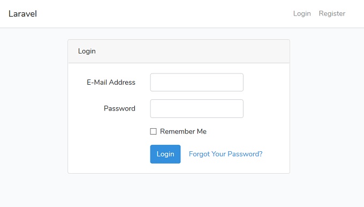Click the blue Login submit button
The width and height of the screenshot is (364, 207).
(x=165, y=154)
